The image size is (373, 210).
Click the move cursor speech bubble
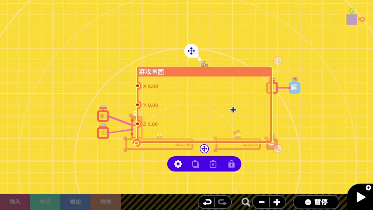(x=191, y=51)
